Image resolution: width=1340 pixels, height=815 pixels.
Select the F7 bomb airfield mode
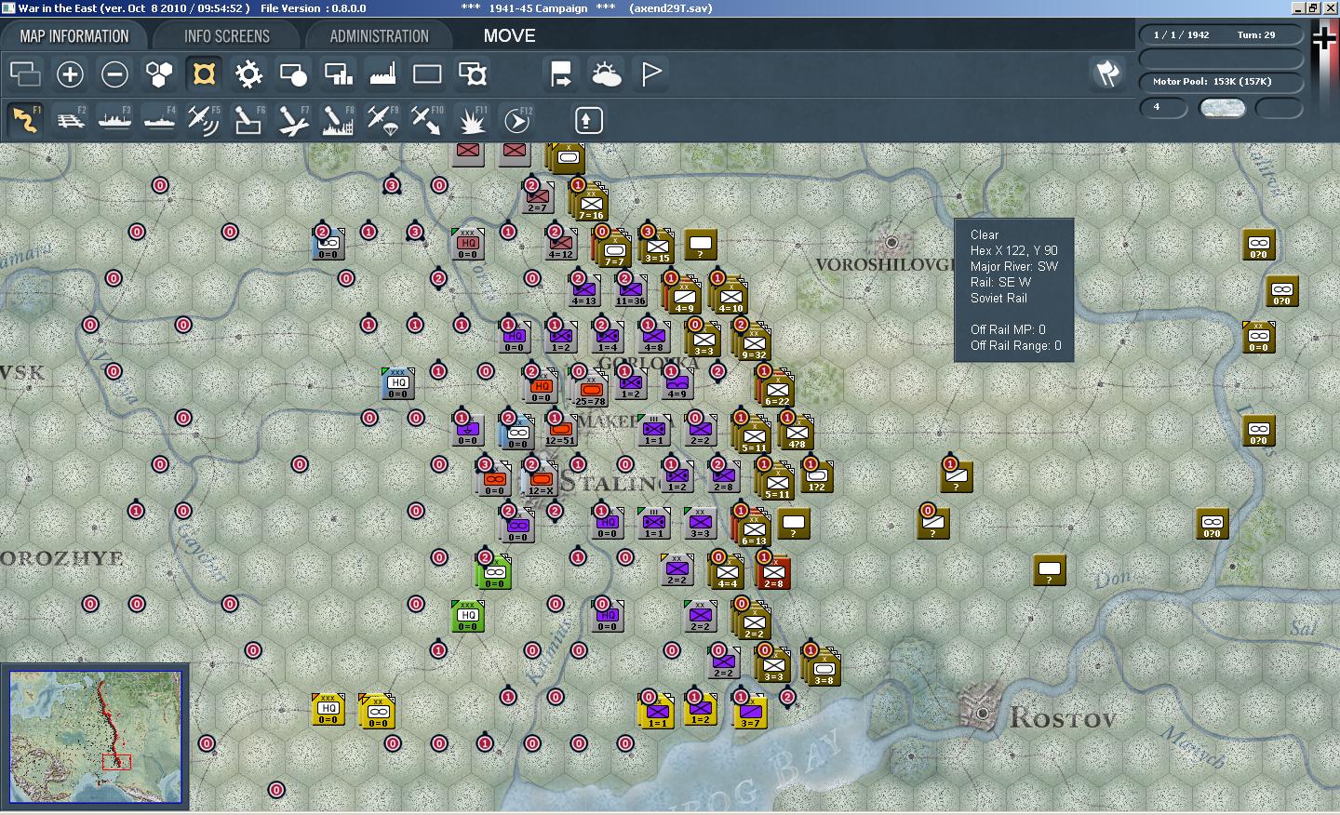tap(293, 120)
